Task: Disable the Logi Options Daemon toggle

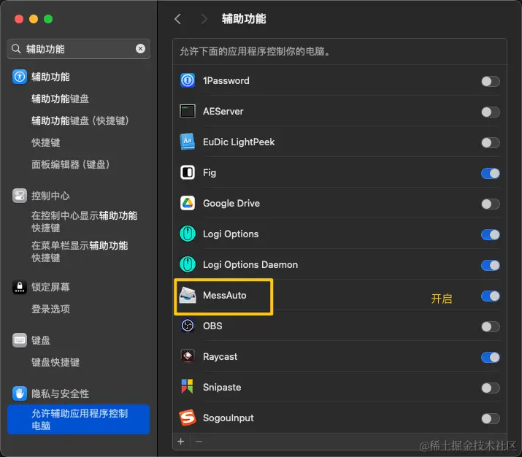Action: pos(491,265)
